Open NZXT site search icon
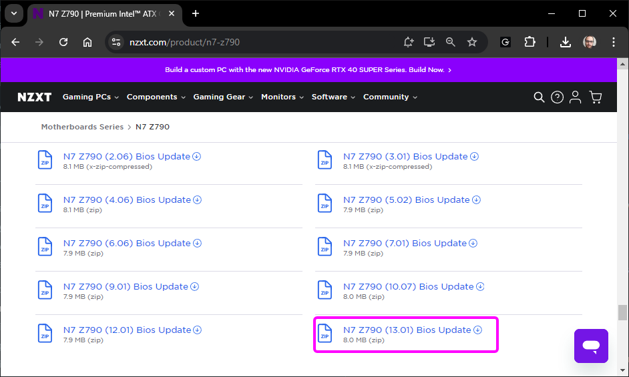Image resolution: width=629 pixels, height=377 pixels. point(539,97)
